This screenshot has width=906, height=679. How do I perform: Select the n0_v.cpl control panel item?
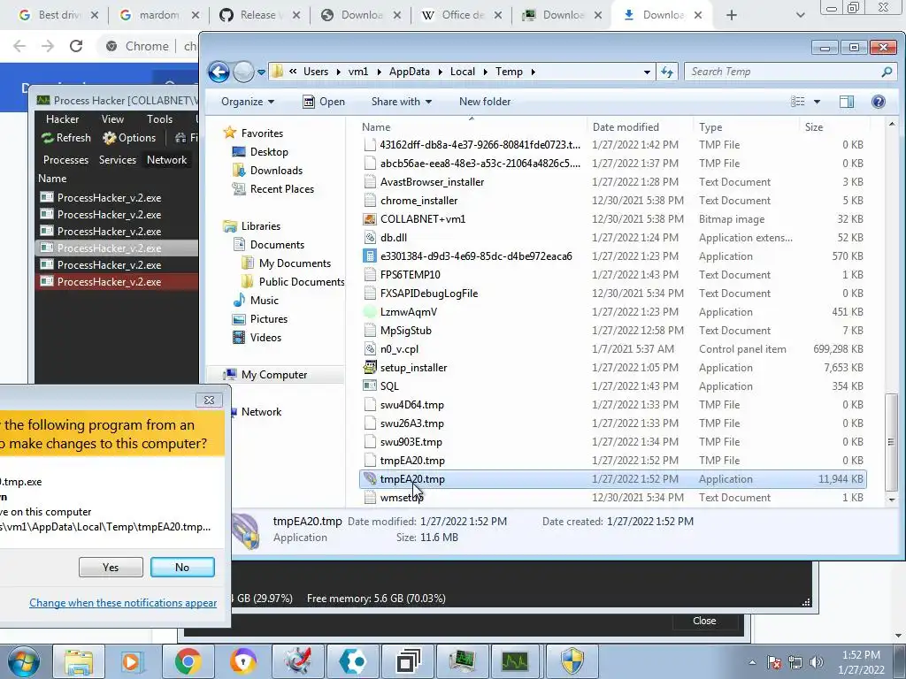point(612,349)
